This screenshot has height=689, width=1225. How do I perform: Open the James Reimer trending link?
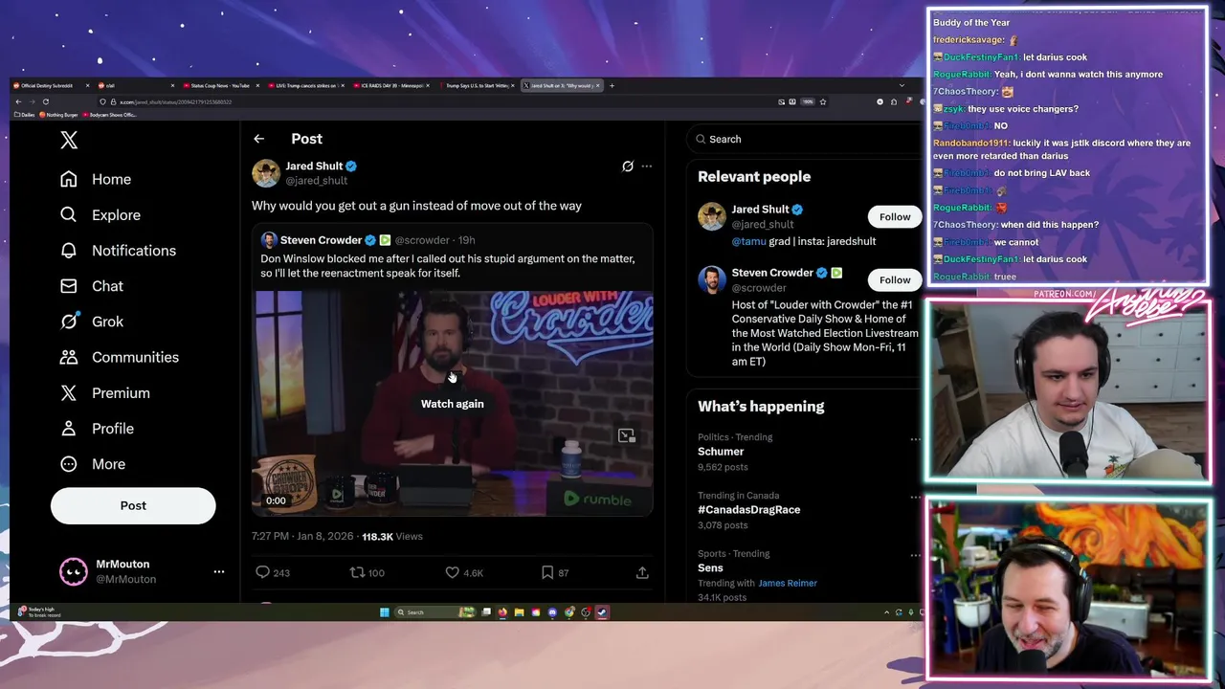(x=787, y=583)
